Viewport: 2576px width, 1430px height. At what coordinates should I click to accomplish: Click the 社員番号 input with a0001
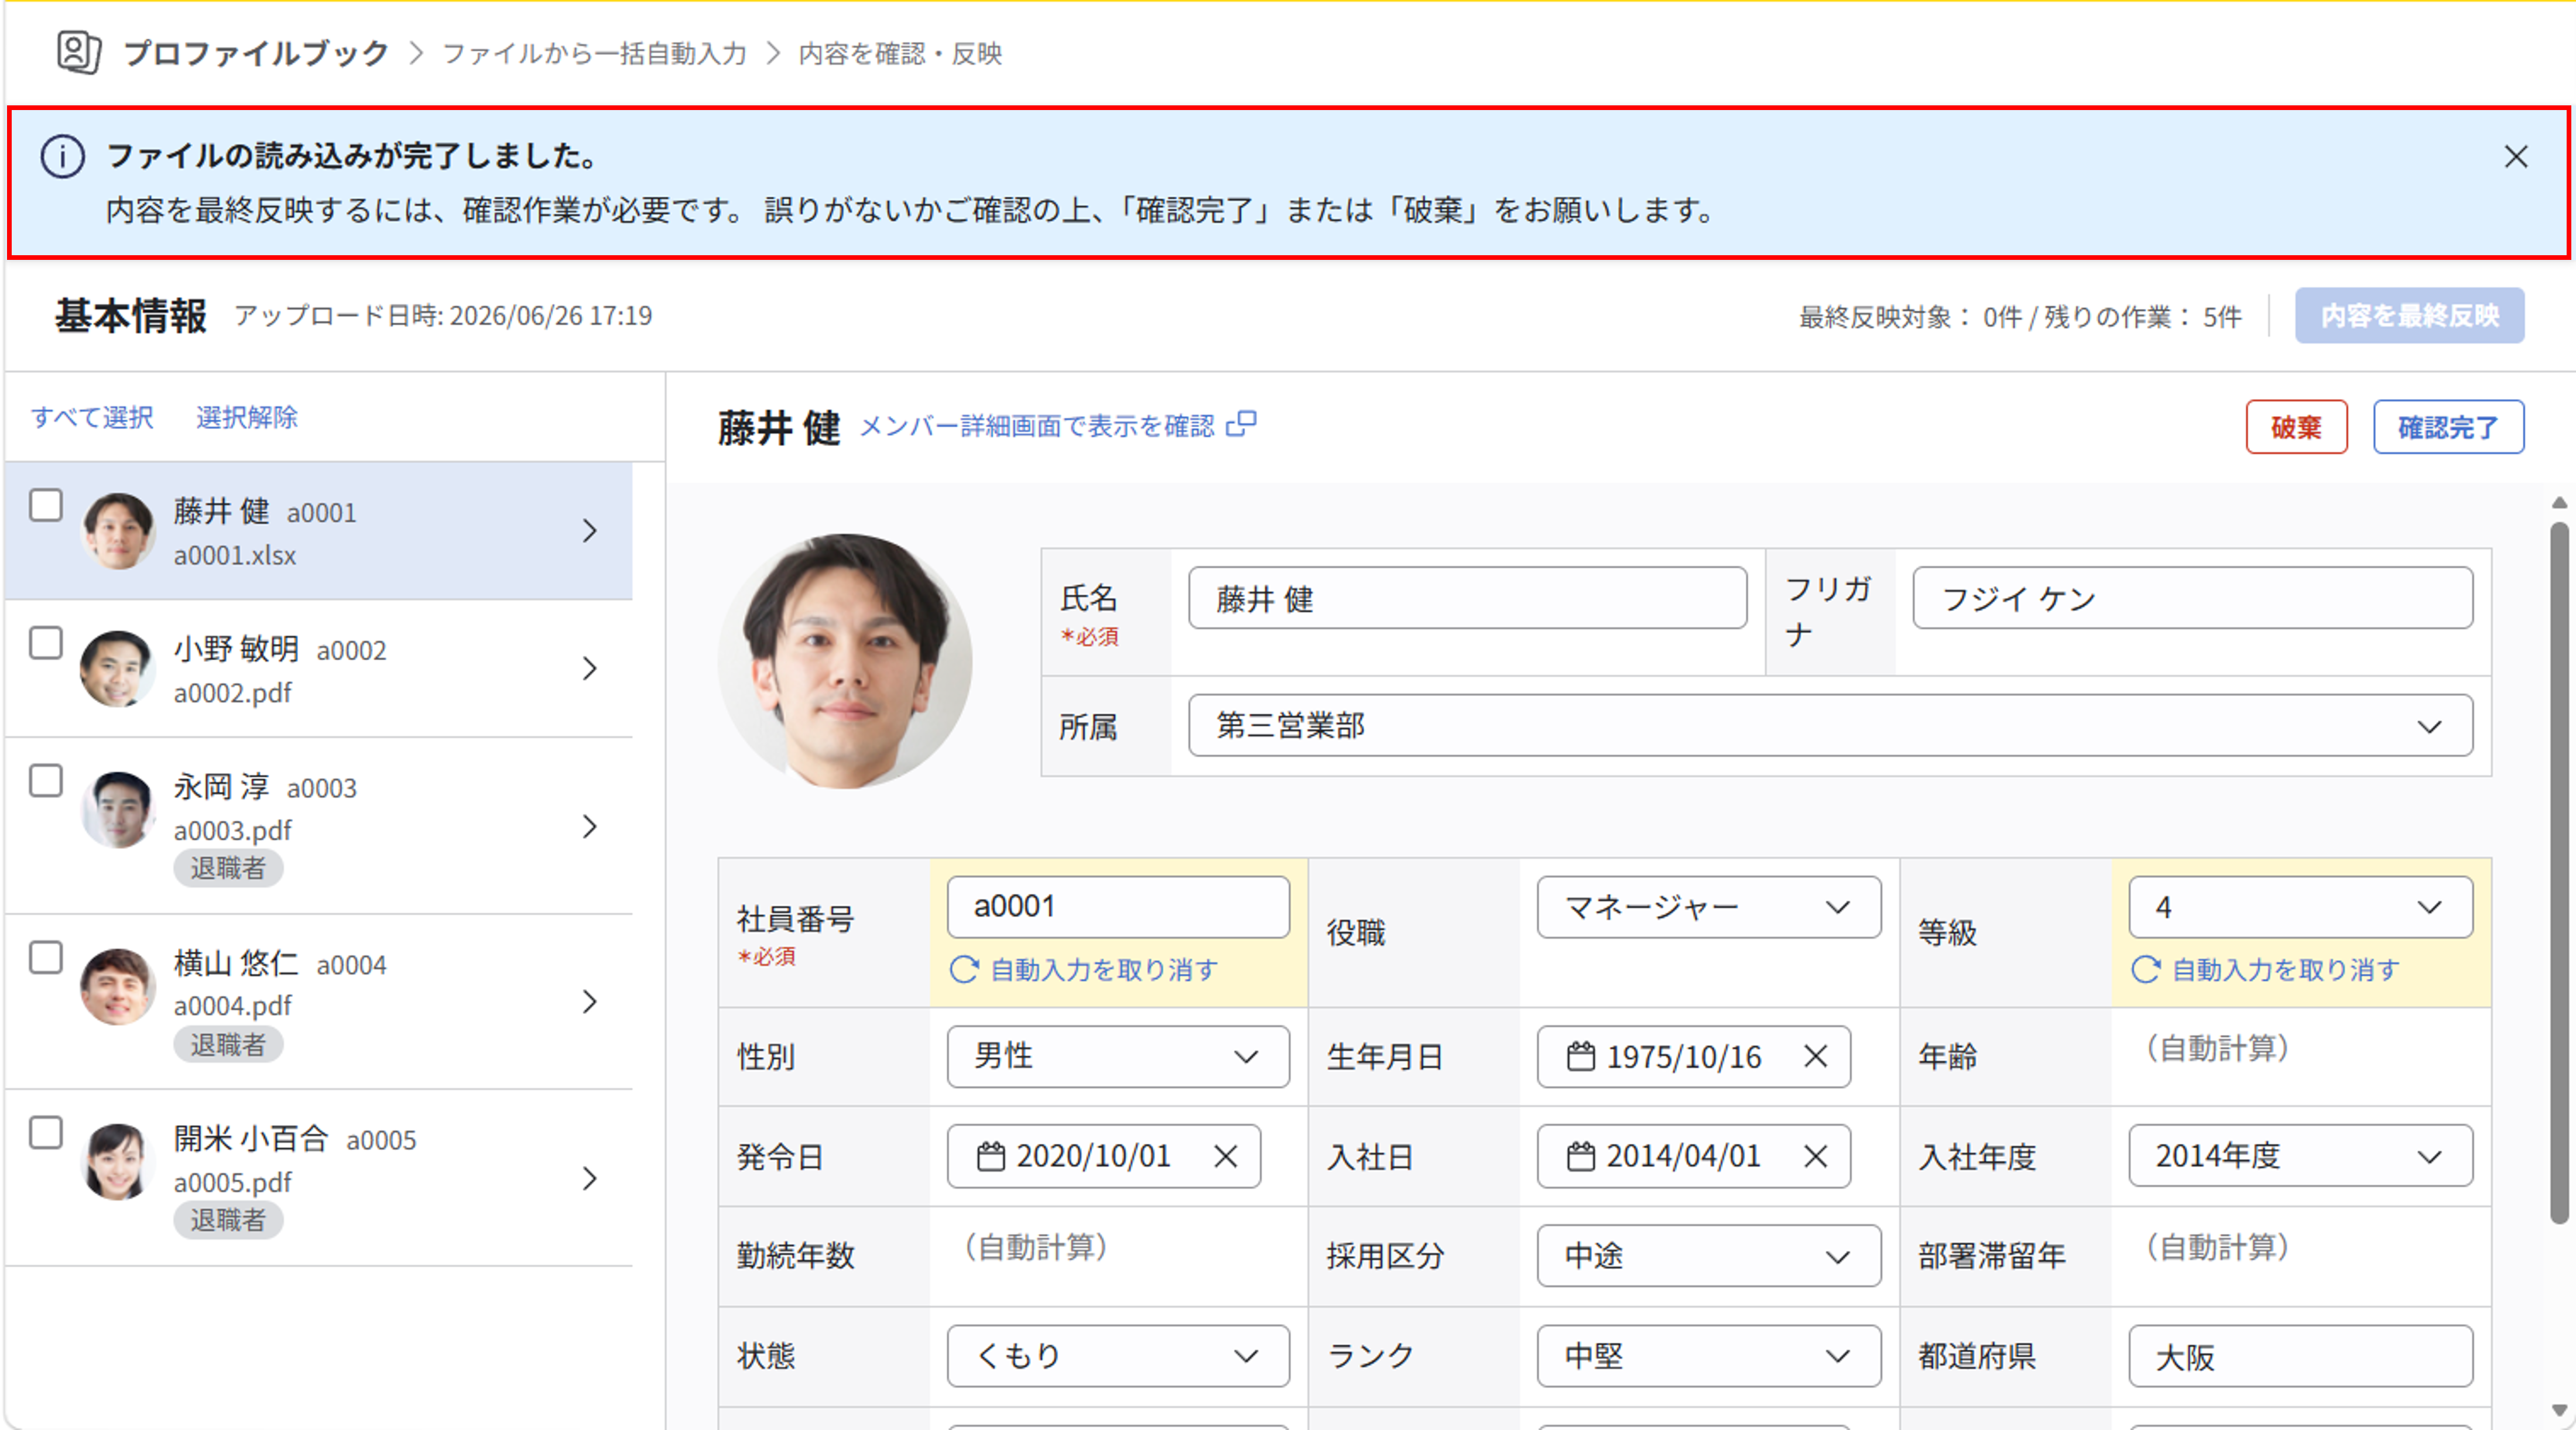tap(1118, 907)
